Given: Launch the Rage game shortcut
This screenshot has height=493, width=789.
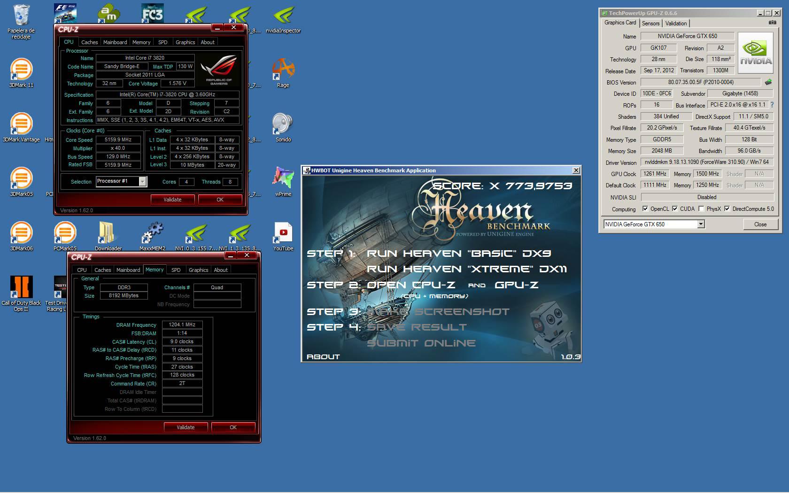Looking at the screenshot, I should (283, 73).
